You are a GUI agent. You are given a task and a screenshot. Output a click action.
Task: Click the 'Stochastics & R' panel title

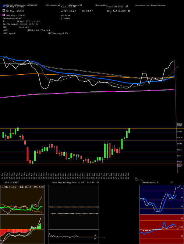tap(151, 183)
